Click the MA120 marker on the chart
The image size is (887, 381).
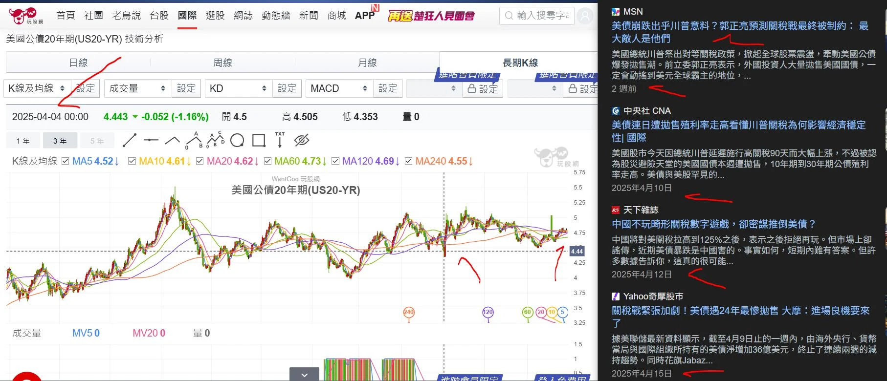[x=488, y=313]
